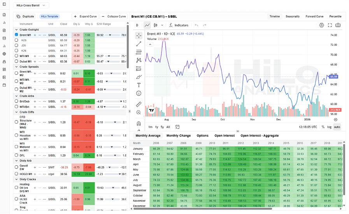Open the Fibonacci retracement tool group
Viewport: 349px width, 214px height.
coord(139,52)
